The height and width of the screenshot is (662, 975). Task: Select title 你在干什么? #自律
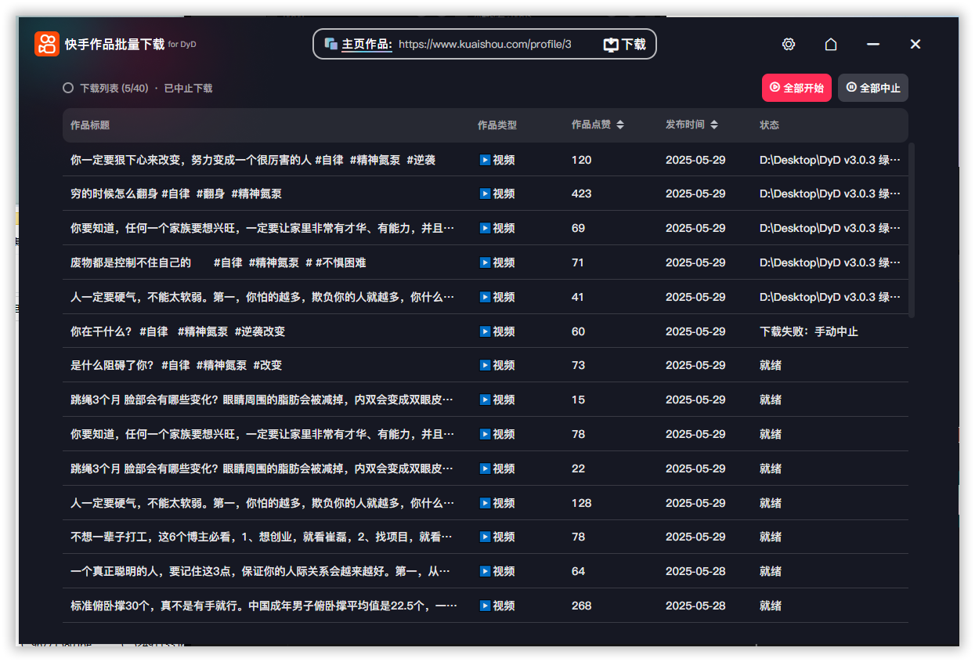point(178,331)
